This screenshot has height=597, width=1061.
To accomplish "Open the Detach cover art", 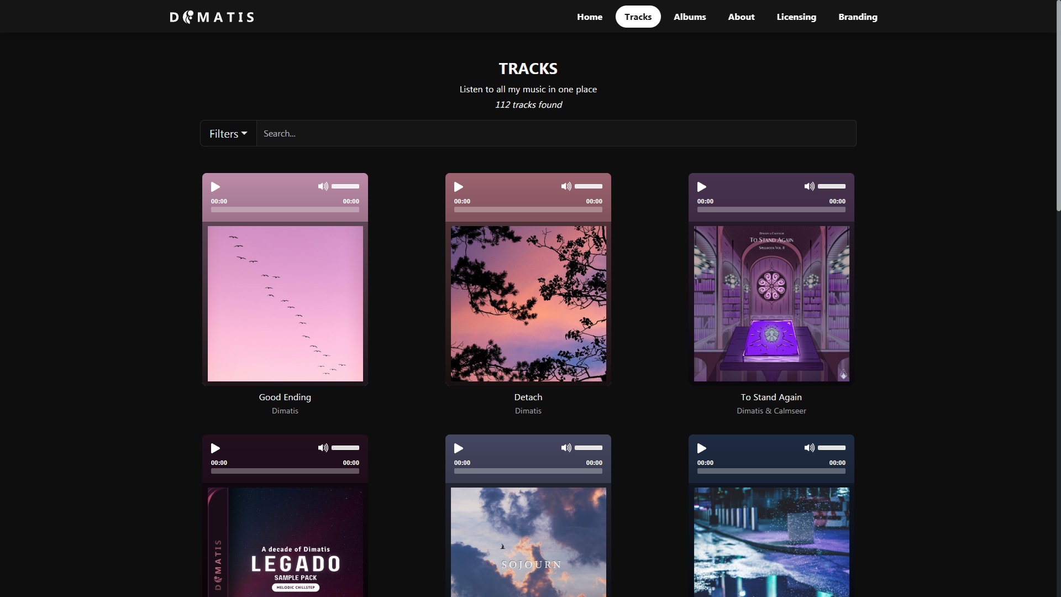I will click(528, 303).
